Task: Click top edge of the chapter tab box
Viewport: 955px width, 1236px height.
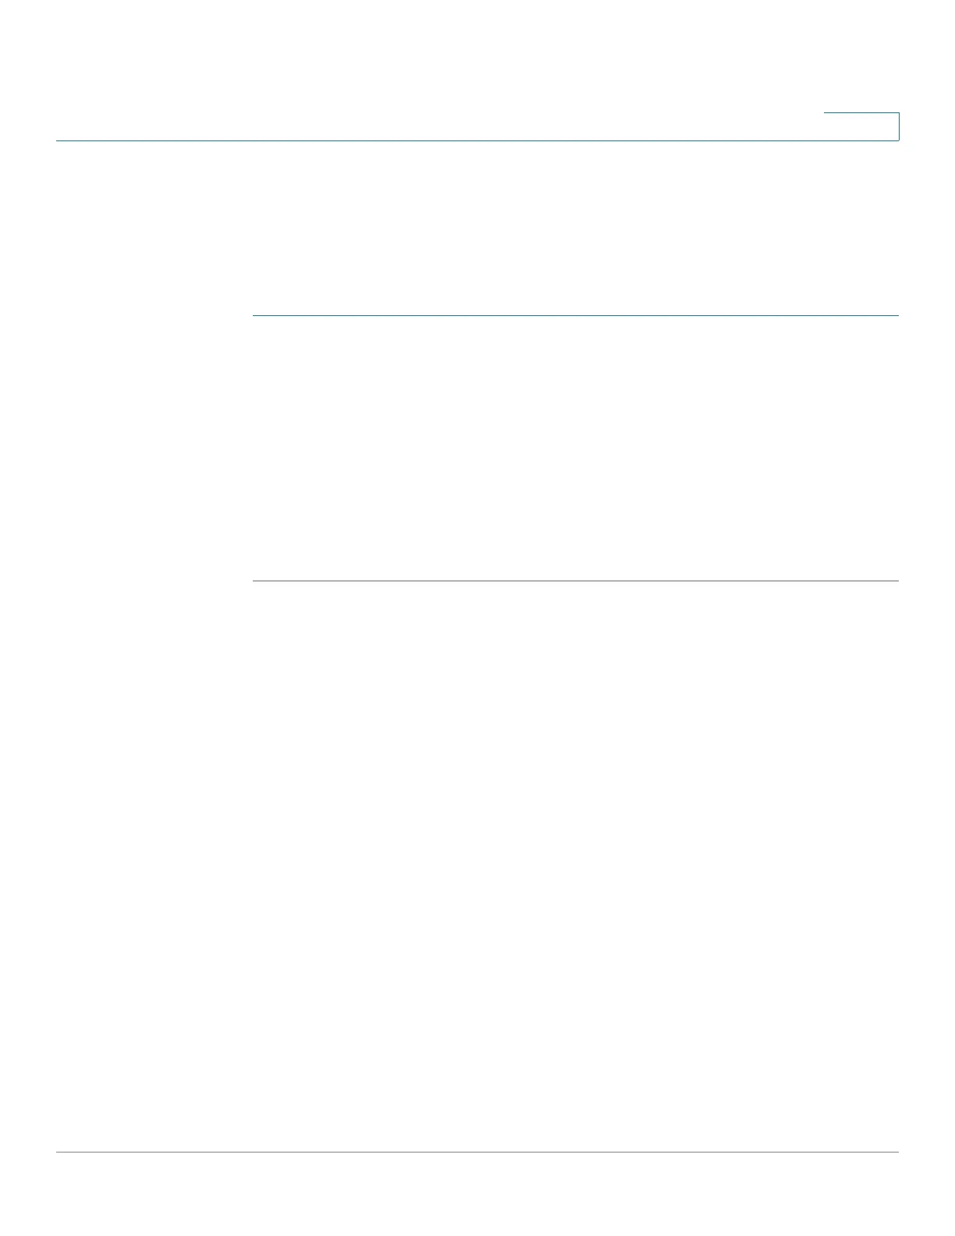Action: tap(861, 114)
